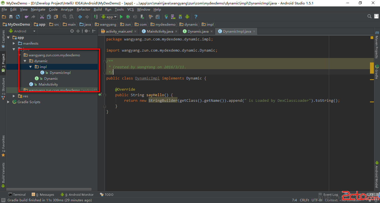Click the Debug app bug icon
This screenshot has width=380, height=203.
pos(128,17)
